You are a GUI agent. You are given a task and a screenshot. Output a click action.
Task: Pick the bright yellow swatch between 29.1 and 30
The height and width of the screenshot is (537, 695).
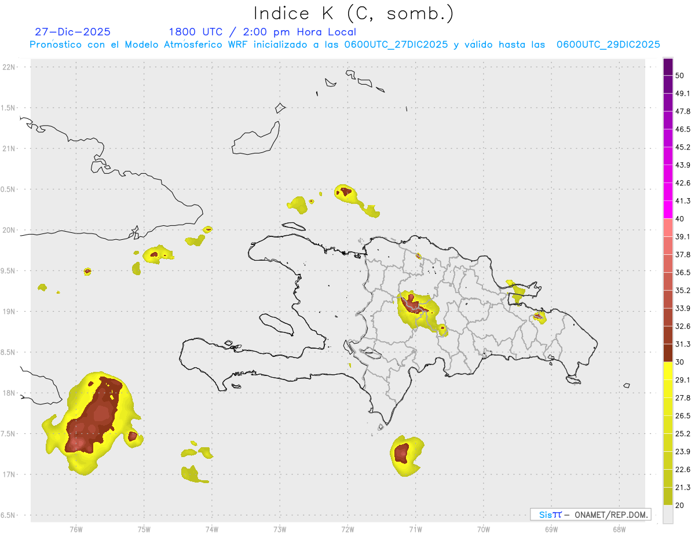tap(668, 371)
